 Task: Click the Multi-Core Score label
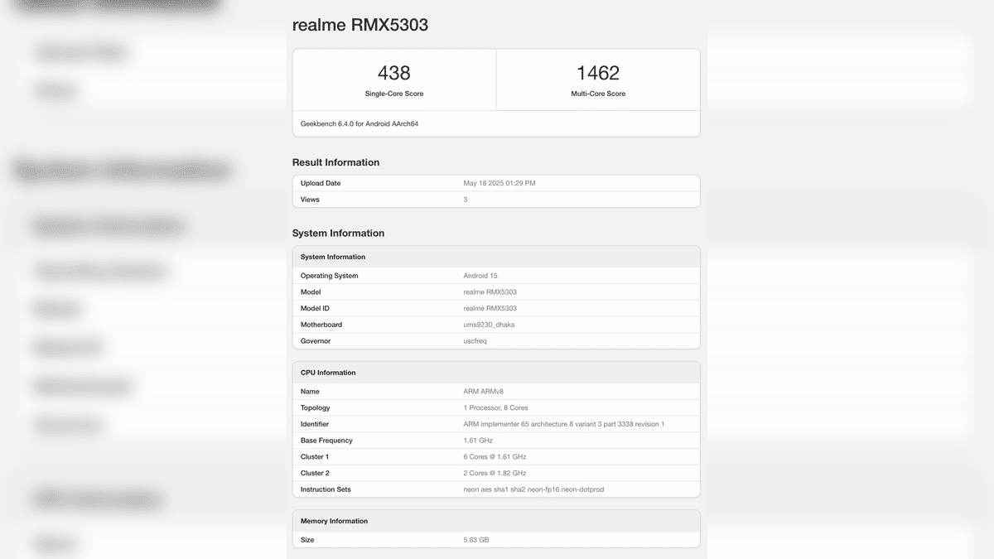click(x=598, y=94)
